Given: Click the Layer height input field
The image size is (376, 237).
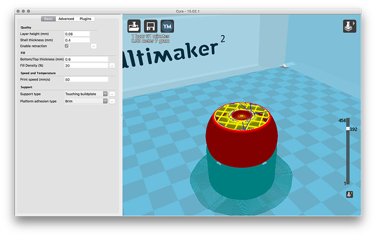Looking at the screenshot, I should coord(77,34).
